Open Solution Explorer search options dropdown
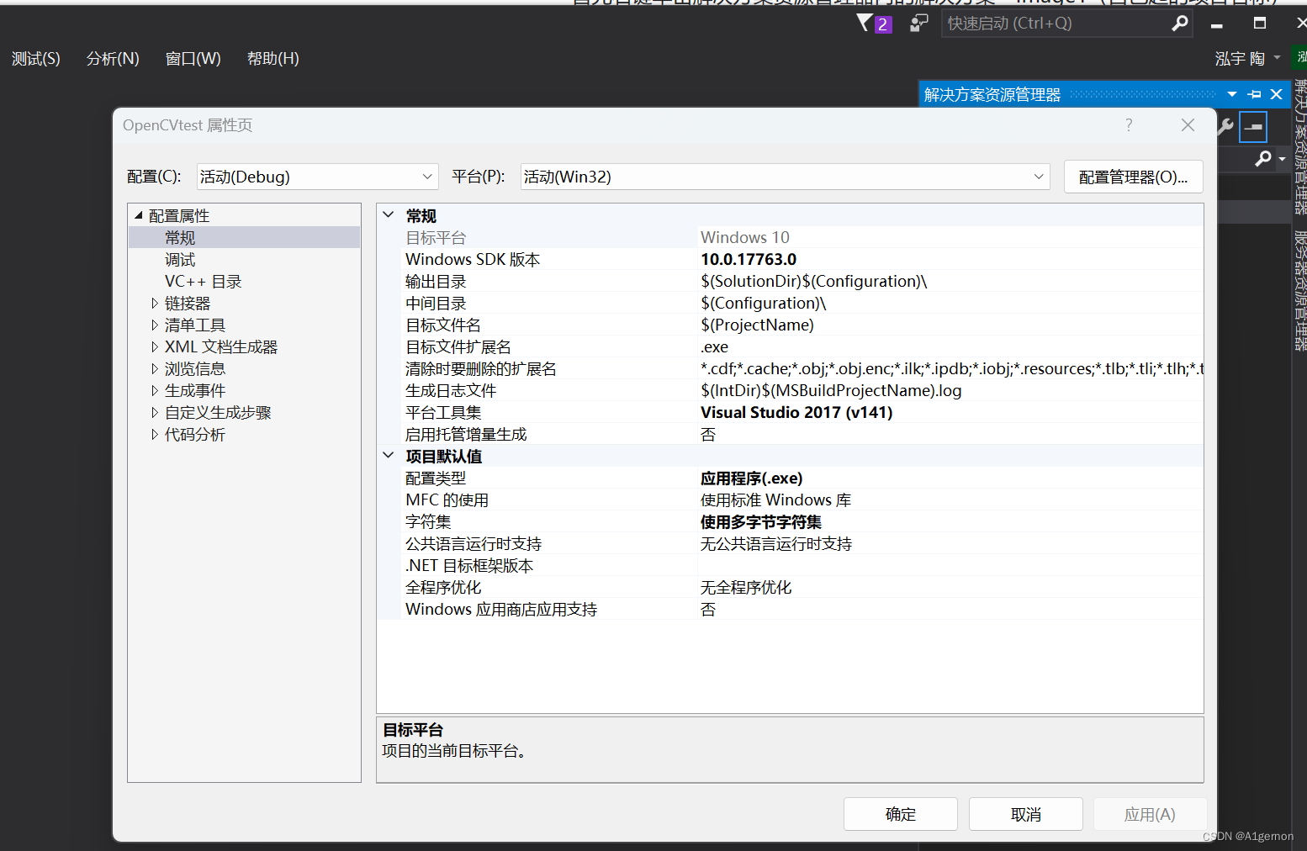 pos(1282,158)
